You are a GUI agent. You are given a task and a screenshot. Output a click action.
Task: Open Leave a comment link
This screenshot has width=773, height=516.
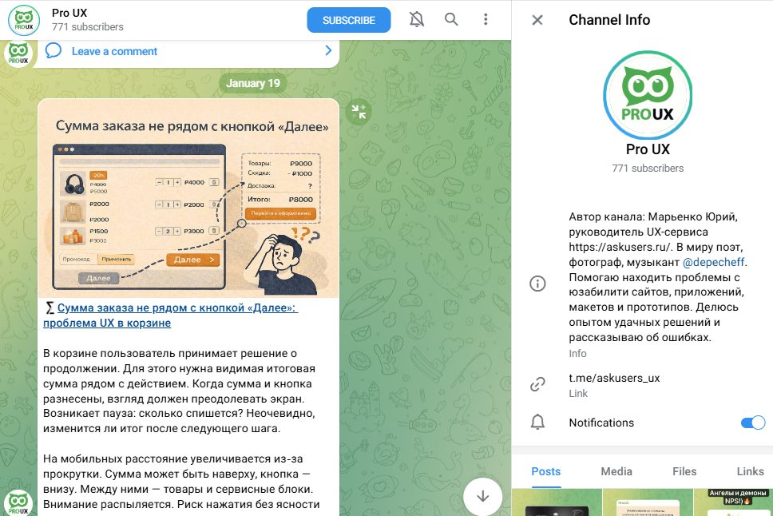(x=114, y=51)
